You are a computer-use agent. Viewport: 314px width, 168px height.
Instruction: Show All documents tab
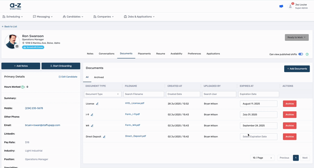click(87, 77)
